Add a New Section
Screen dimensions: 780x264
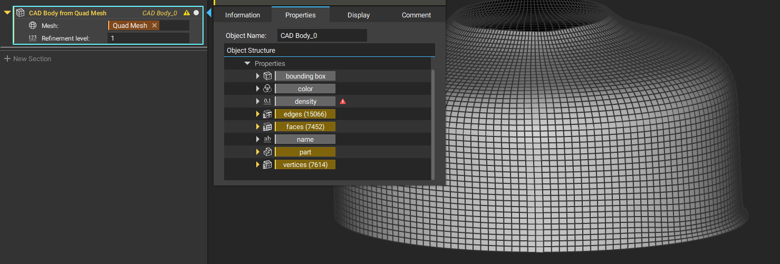(x=27, y=58)
